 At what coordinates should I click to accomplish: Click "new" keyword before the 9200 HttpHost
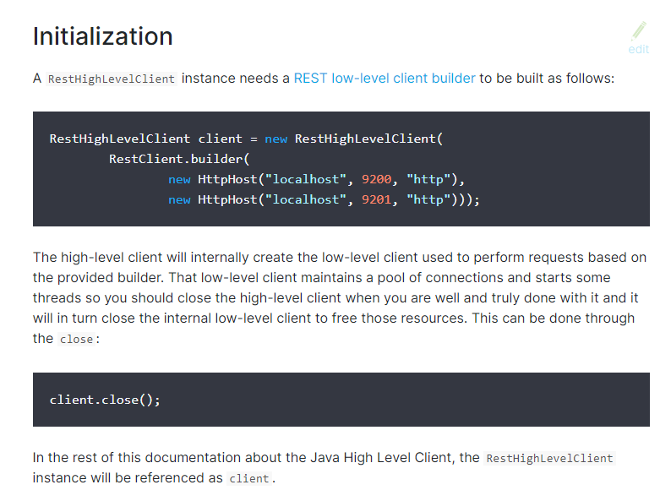click(179, 180)
